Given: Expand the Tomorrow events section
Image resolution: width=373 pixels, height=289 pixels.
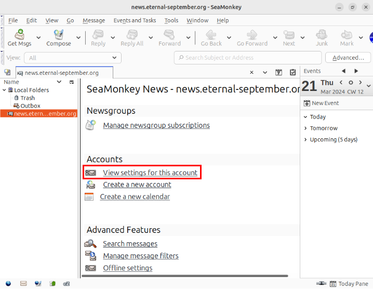Looking at the screenshot, I should pos(305,128).
